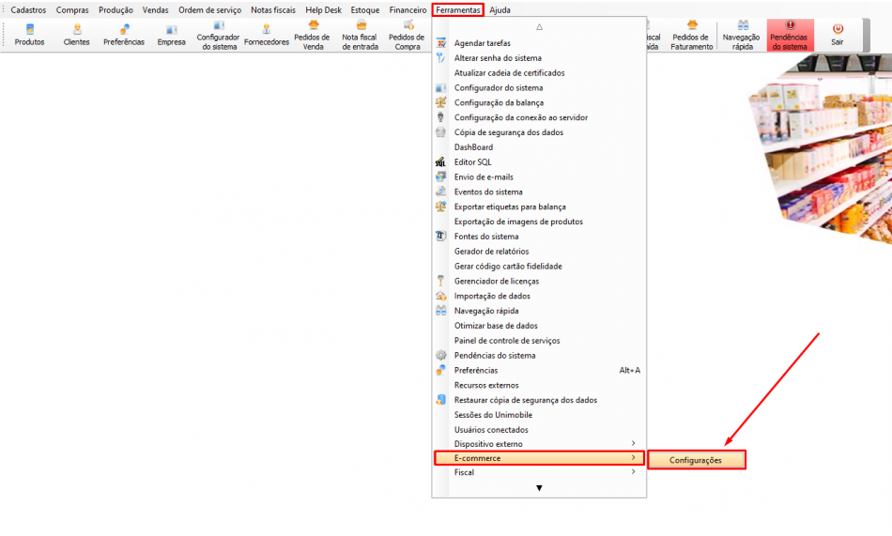Screen dimensions: 892x536
Task: Expand the Dispositivo externo submenu
Action: click(x=538, y=444)
